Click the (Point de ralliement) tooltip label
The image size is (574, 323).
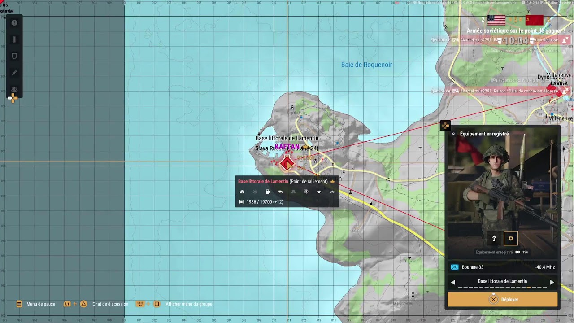(x=309, y=182)
